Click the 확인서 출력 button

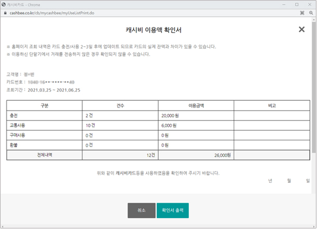(x=173, y=210)
